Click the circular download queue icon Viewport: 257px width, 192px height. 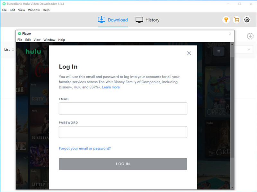click(x=250, y=36)
